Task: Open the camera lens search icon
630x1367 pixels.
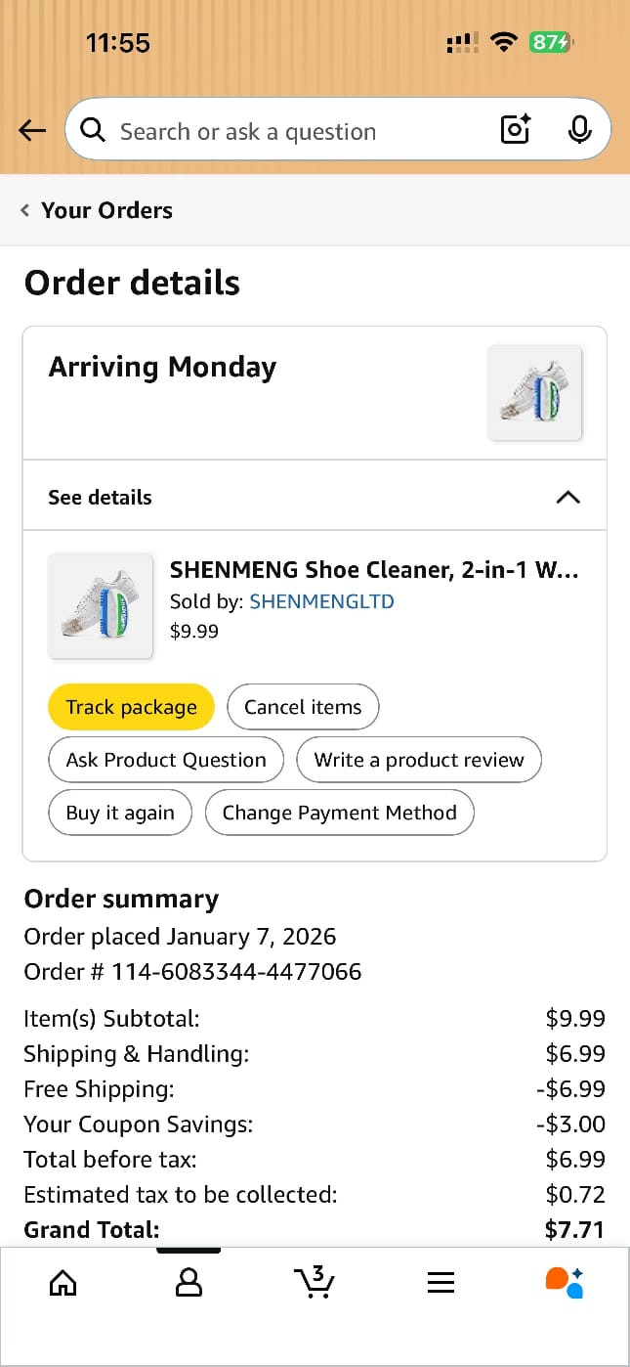Action: 515,129
